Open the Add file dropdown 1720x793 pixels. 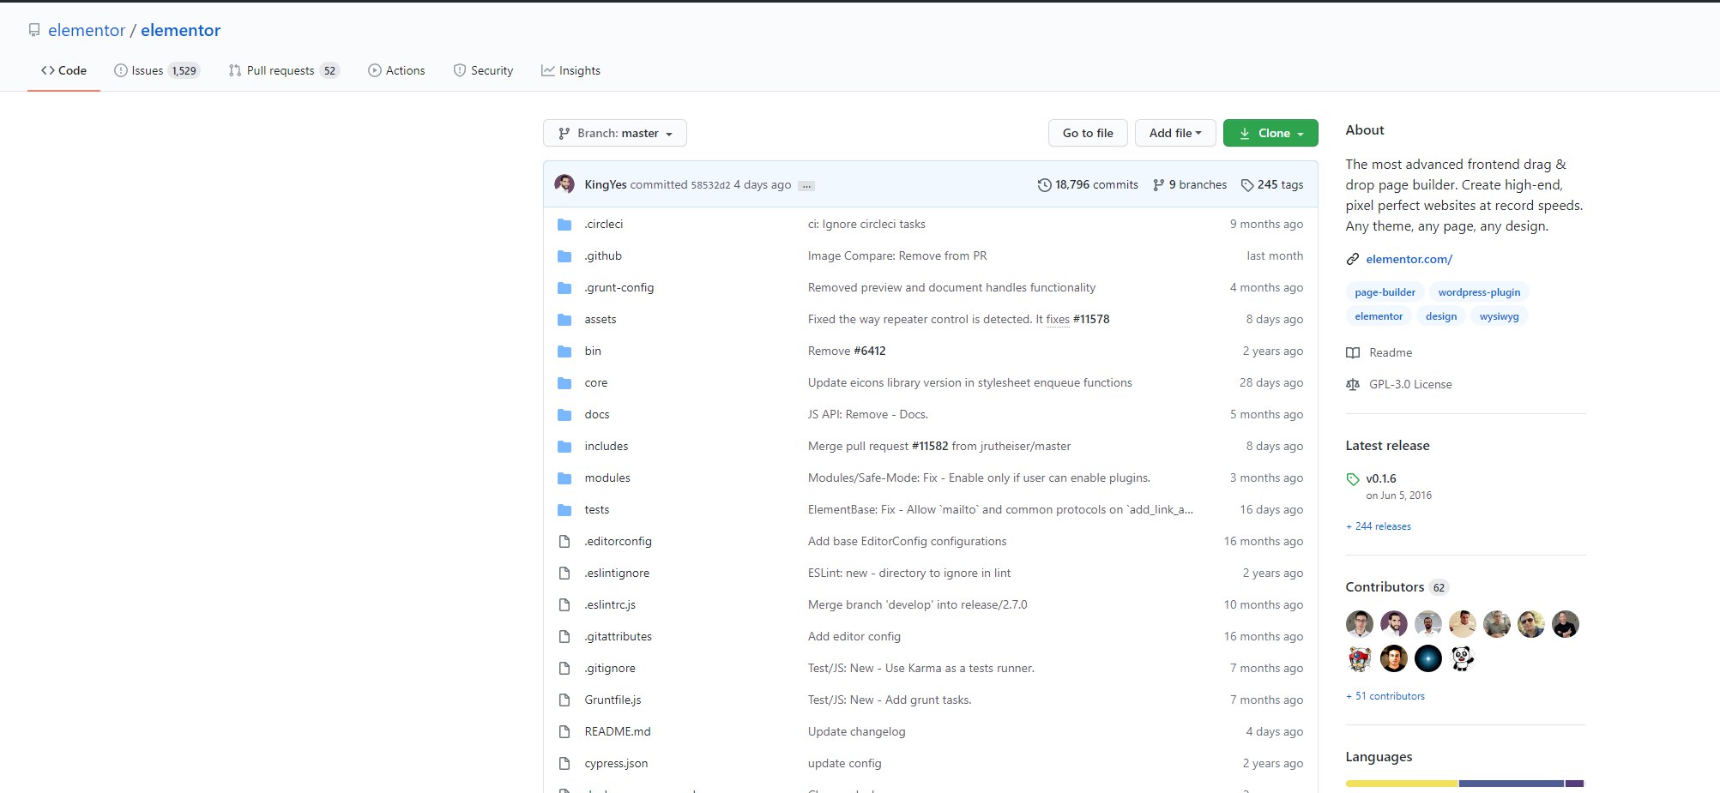pos(1175,133)
